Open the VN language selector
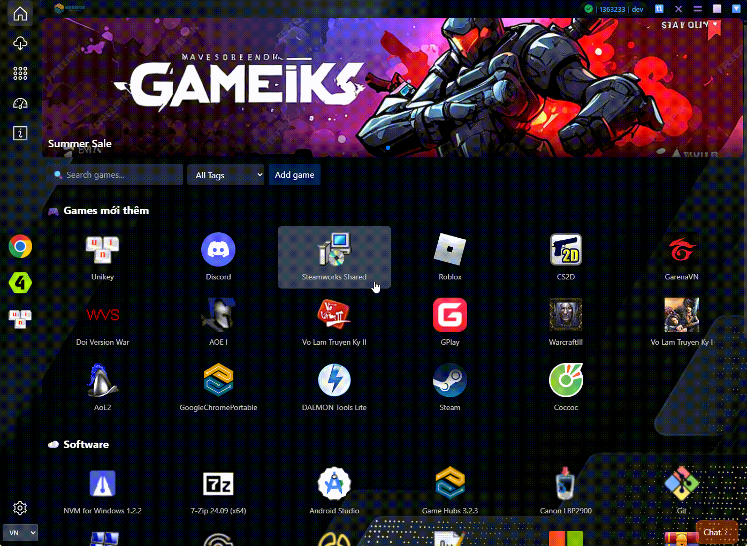The width and height of the screenshot is (747, 546). pyautogui.click(x=20, y=533)
